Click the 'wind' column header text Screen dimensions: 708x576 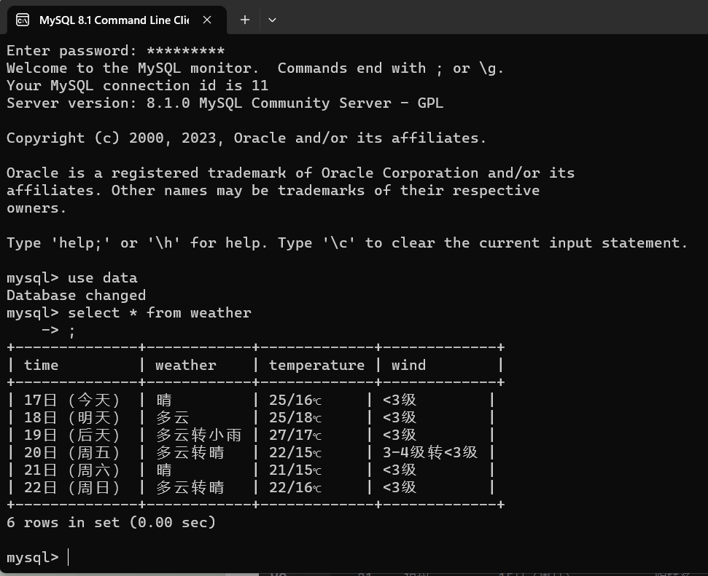(408, 365)
